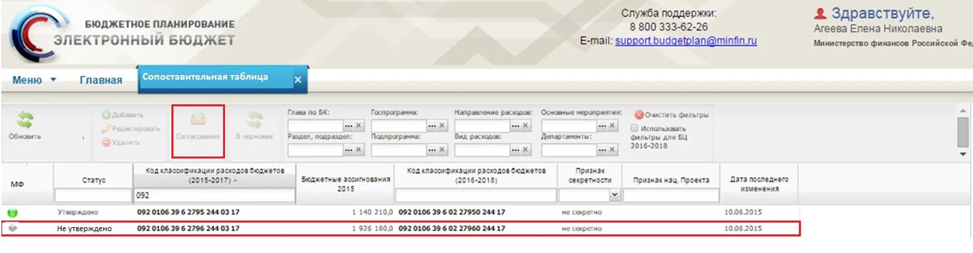Viewport: 973px width, 253px height.
Task: Select the Не утверждено status cell
Action: pyautogui.click(x=85, y=228)
